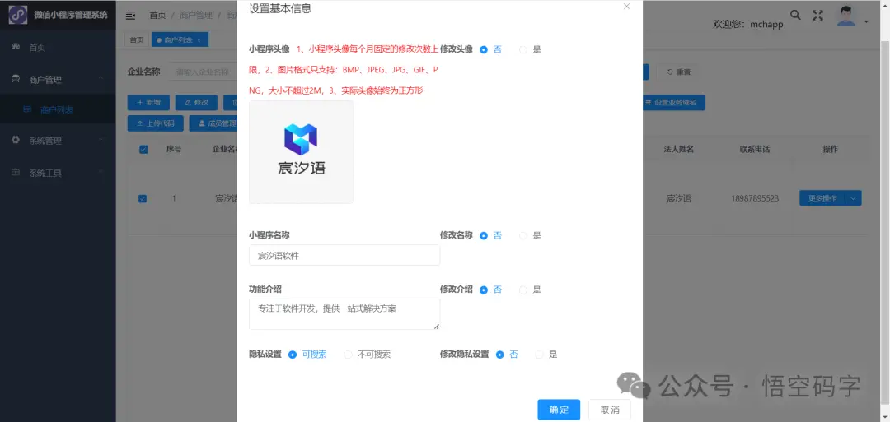Click the 重置 button
Viewport: 890px width, 422px height.
(679, 72)
